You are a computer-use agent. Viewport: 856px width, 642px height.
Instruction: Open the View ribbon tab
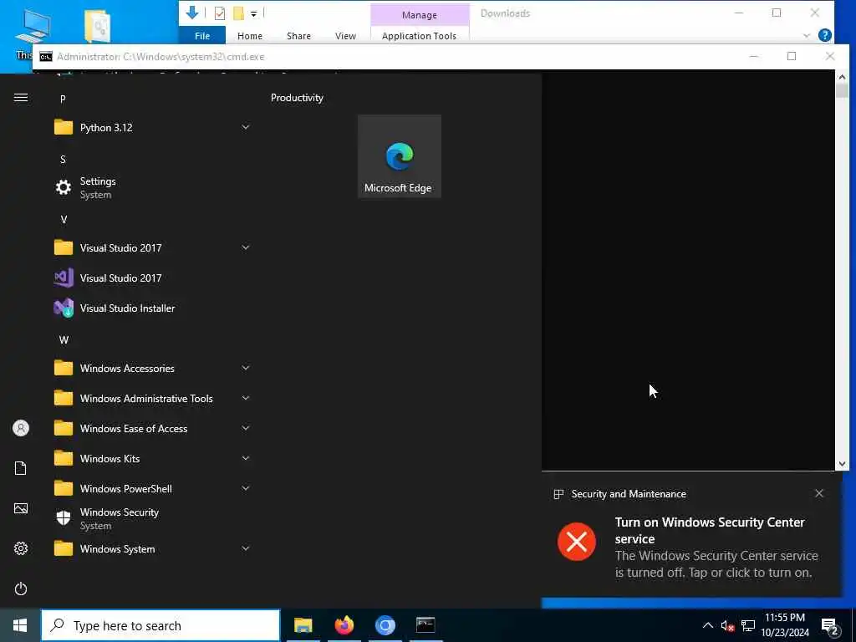(x=345, y=36)
